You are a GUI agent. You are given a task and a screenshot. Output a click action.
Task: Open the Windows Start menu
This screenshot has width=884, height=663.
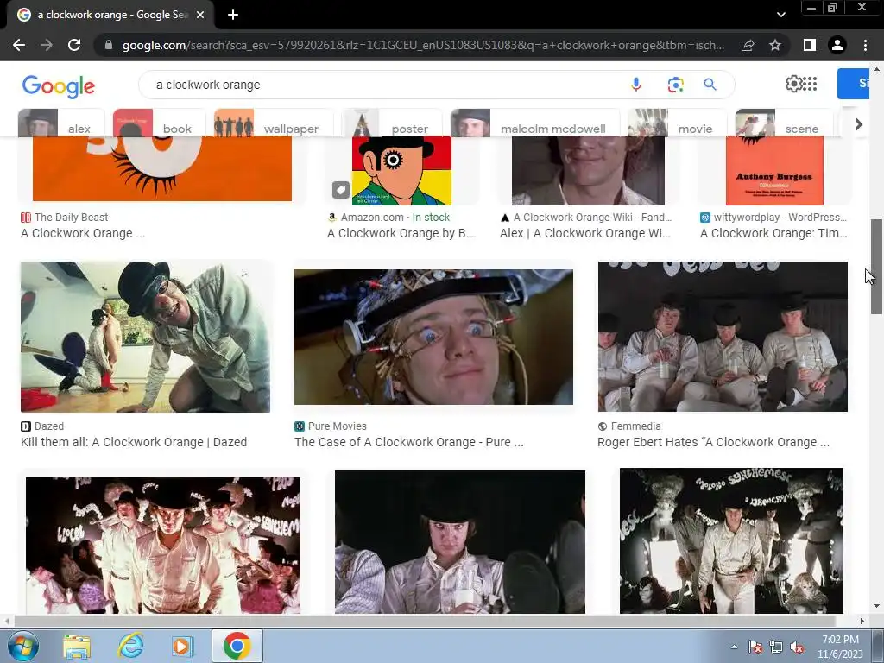tap(22, 646)
